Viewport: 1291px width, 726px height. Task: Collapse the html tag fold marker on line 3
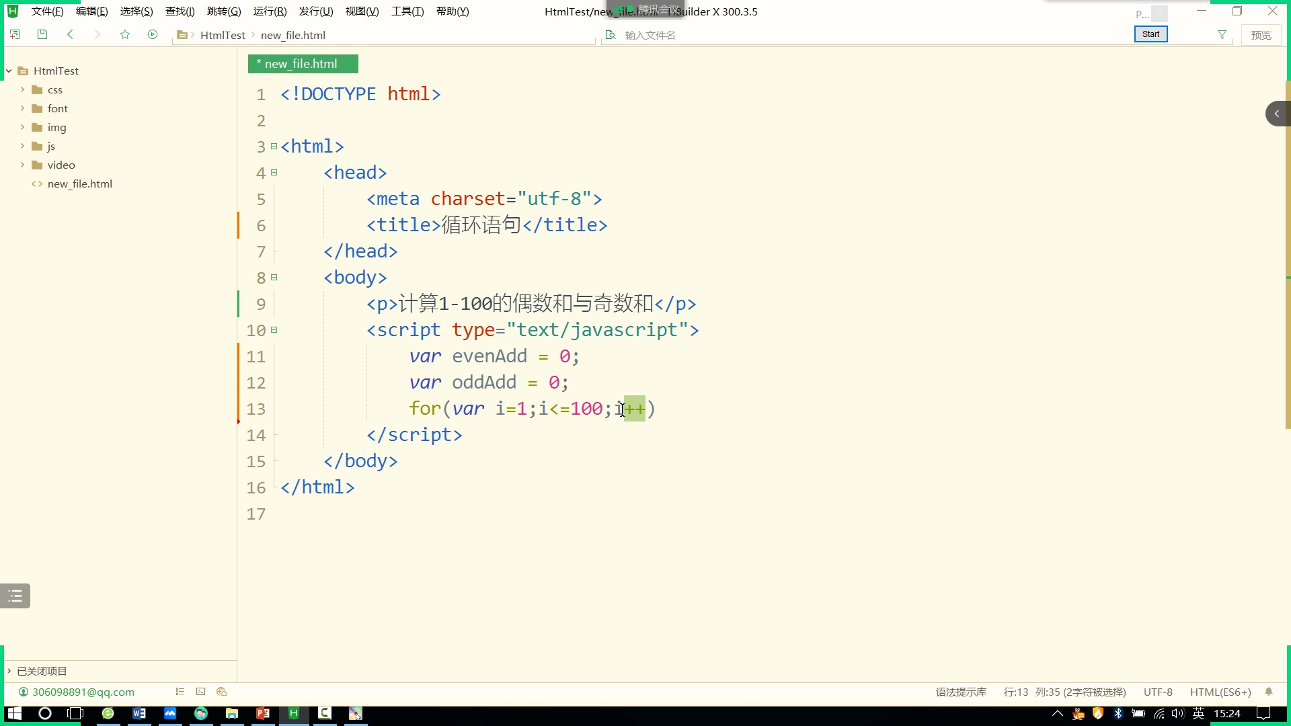point(274,147)
